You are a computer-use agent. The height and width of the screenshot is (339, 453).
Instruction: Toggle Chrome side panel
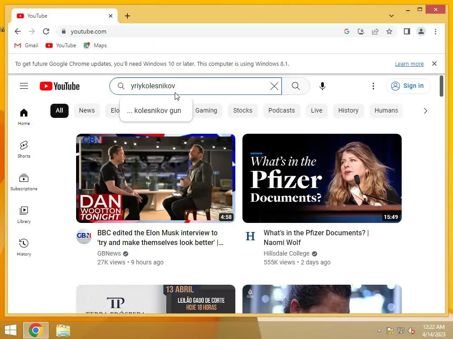click(x=407, y=31)
